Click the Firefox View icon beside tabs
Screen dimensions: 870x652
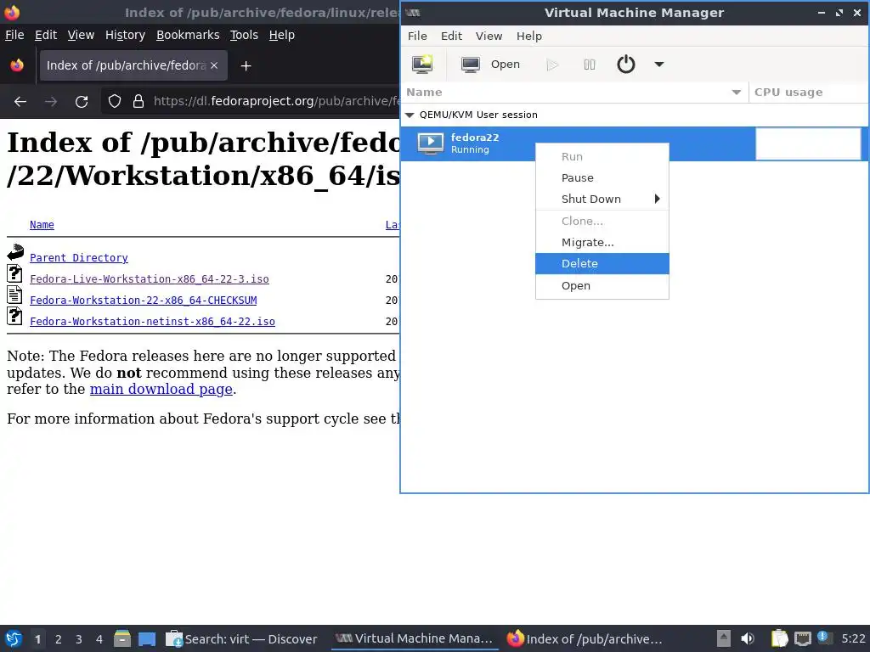pyautogui.click(x=17, y=65)
